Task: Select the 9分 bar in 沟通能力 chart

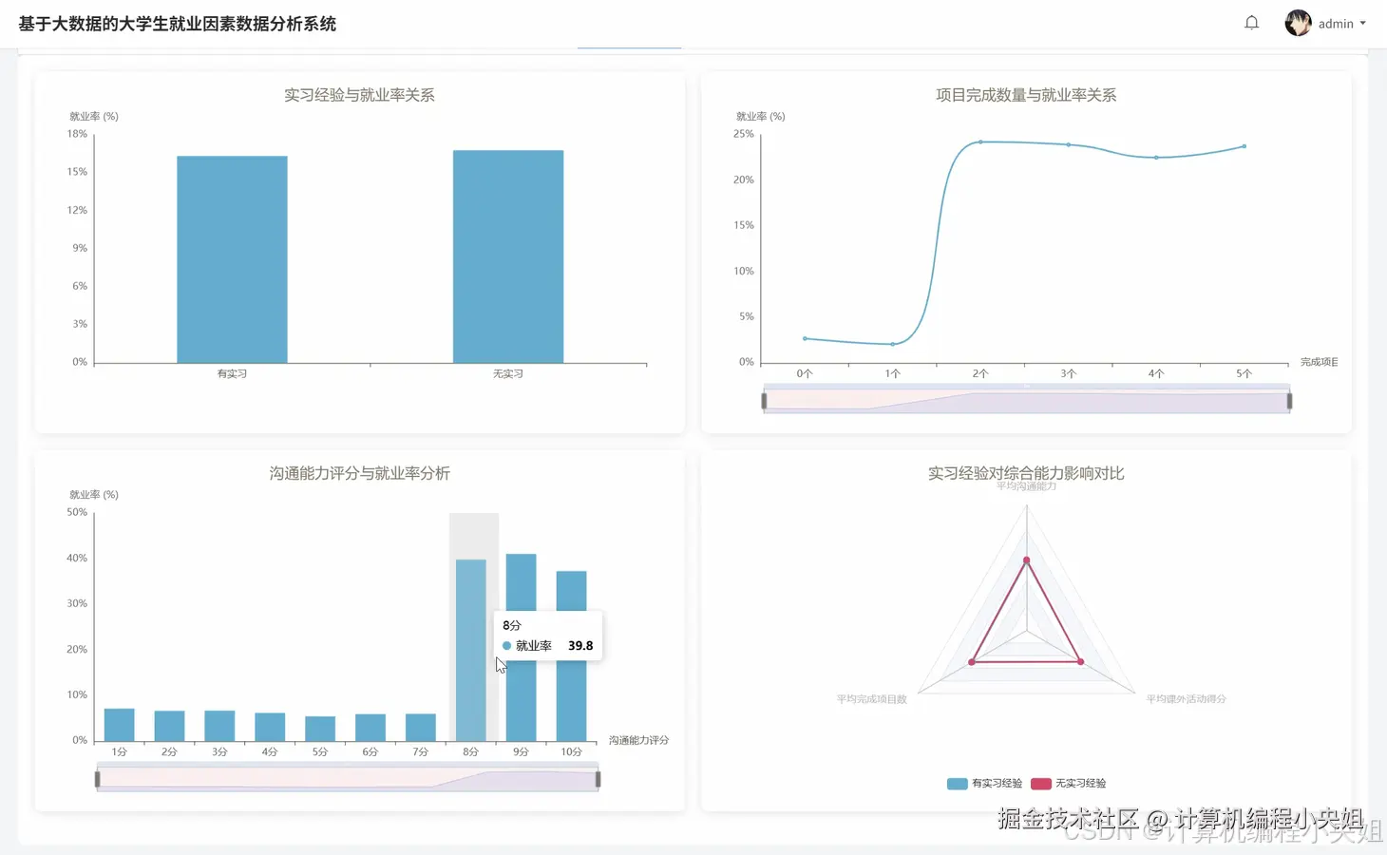Action: pos(521,647)
